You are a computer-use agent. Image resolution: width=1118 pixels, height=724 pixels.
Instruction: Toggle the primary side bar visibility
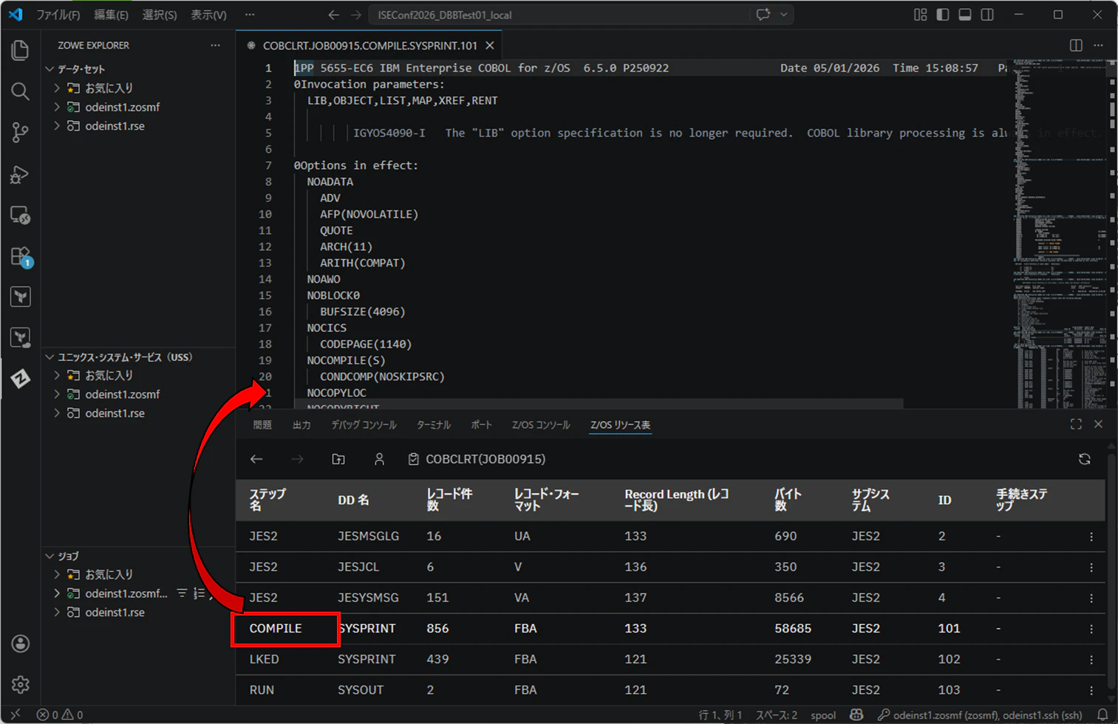click(942, 15)
